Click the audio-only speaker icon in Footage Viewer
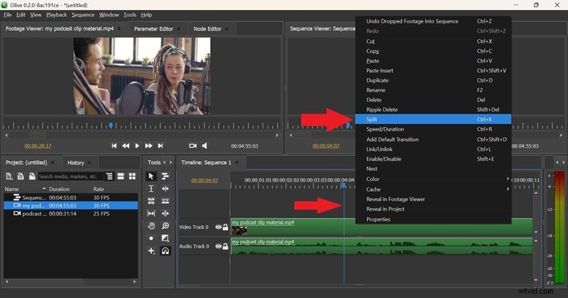 204,145
